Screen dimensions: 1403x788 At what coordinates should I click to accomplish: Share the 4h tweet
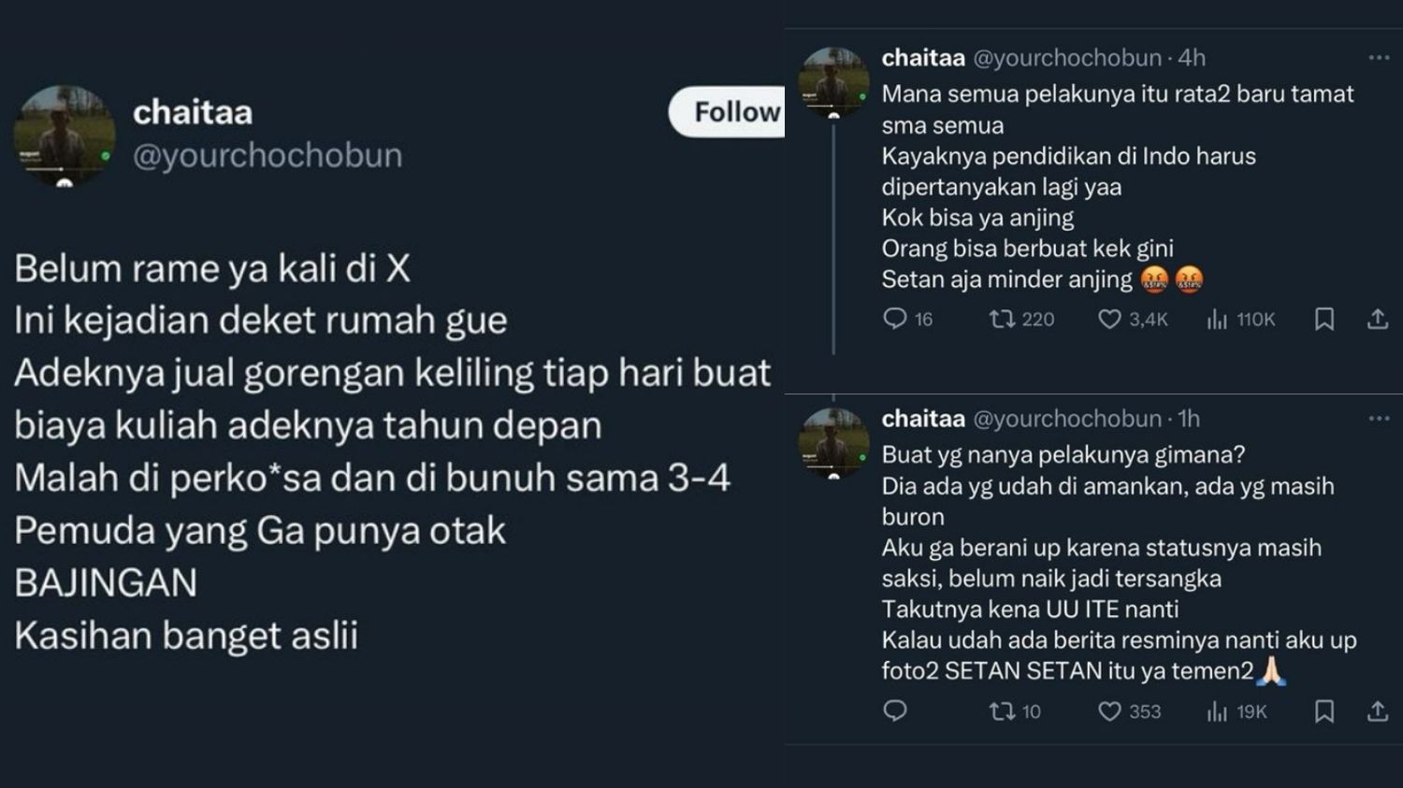click(x=1378, y=320)
